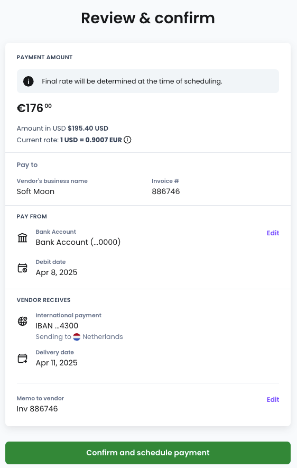Screen dimensions: 297x468
Task: Click the black info icon in rate notice
Action: pyautogui.click(x=29, y=81)
